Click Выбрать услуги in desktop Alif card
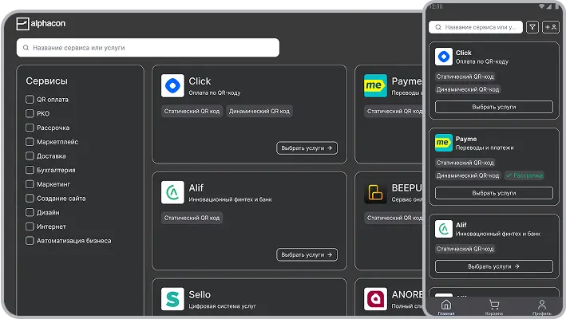566x319 pixels. point(307,254)
